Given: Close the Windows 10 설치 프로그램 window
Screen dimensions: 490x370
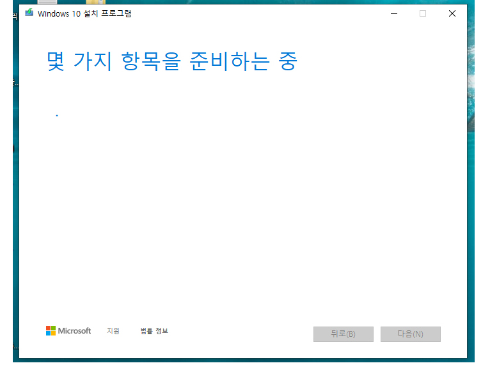Looking at the screenshot, I should [452, 13].
